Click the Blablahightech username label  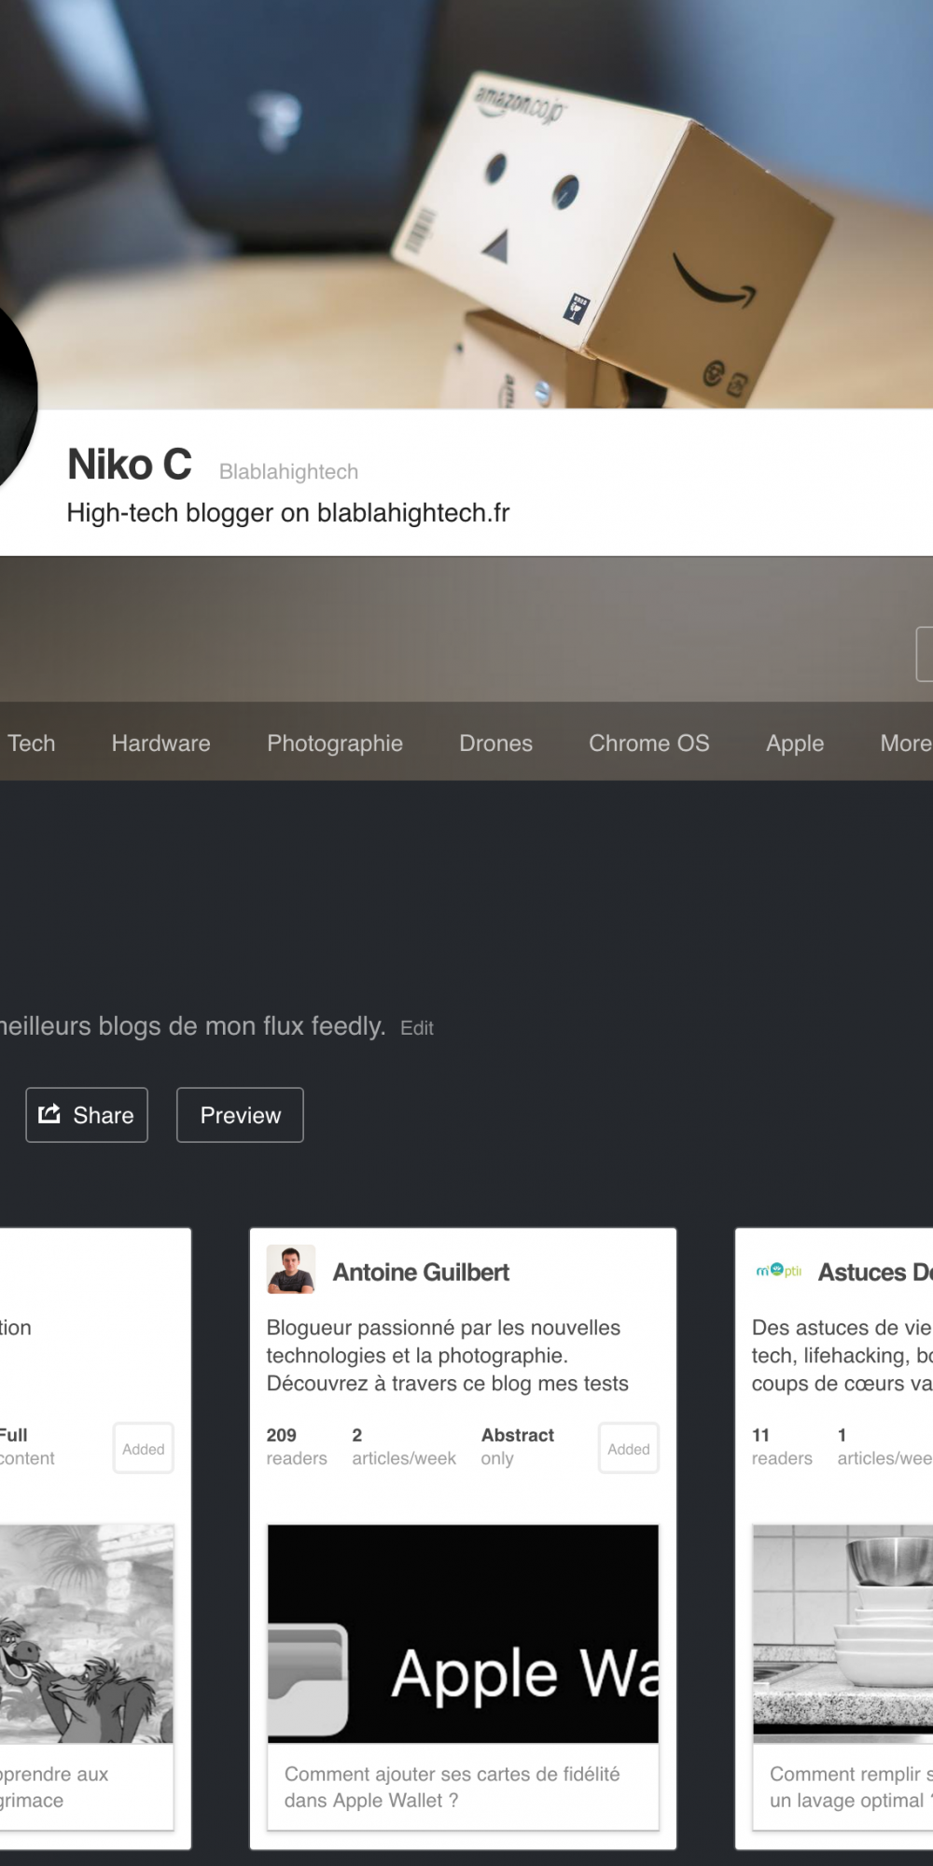(x=288, y=472)
